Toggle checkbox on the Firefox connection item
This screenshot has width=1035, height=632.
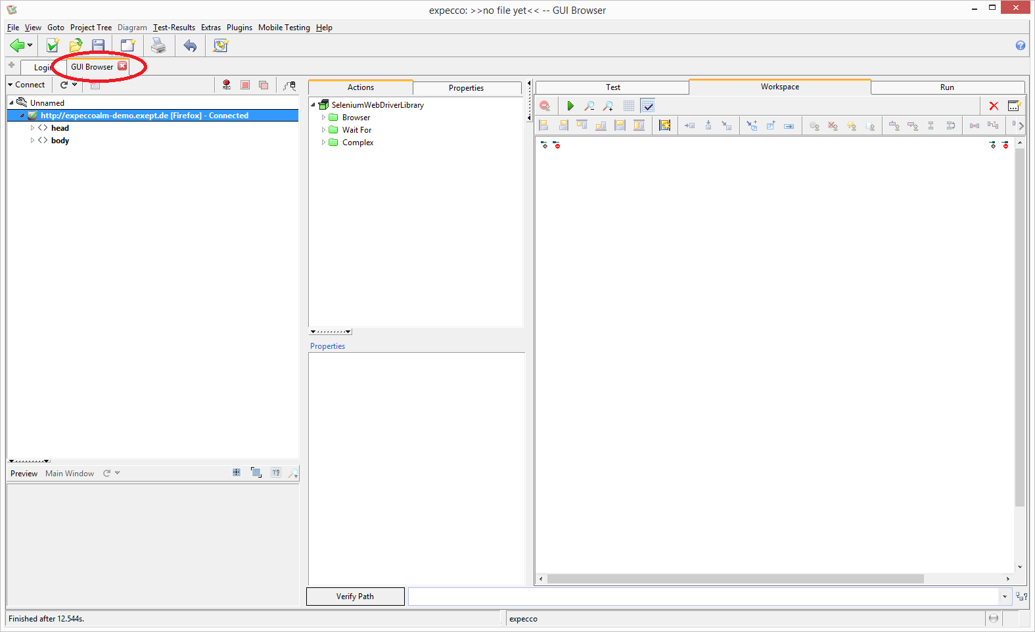coord(32,116)
